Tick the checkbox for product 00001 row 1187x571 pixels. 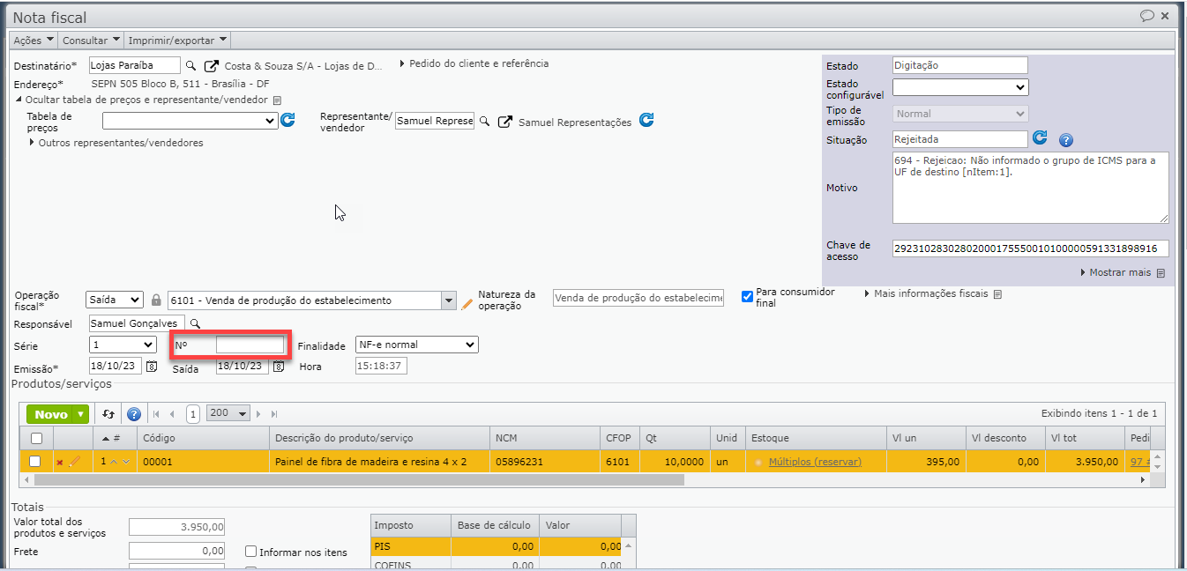click(x=35, y=461)
